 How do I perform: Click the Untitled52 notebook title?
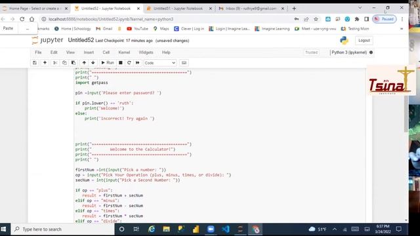tap(81, 40)
